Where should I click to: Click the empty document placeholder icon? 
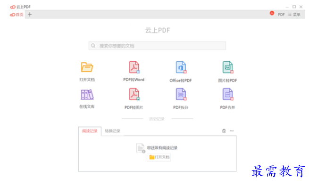141,148
